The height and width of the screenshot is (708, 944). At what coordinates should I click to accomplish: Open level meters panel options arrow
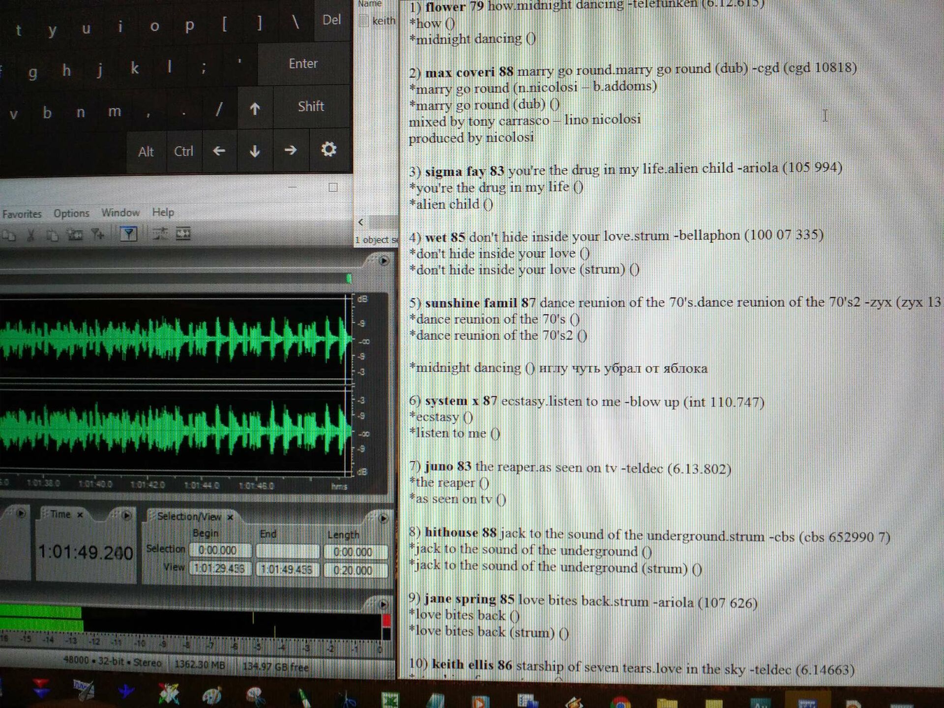tap(383, 604)
